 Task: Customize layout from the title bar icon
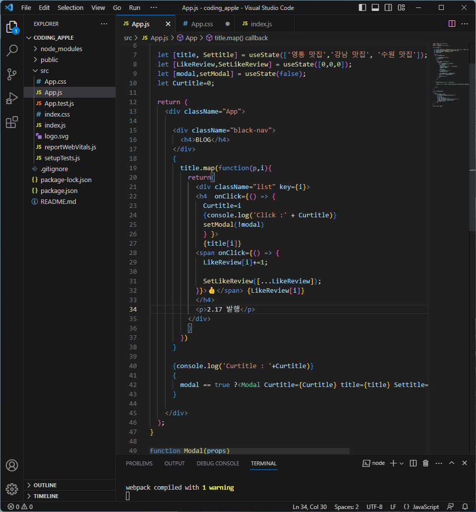[401, 7]
